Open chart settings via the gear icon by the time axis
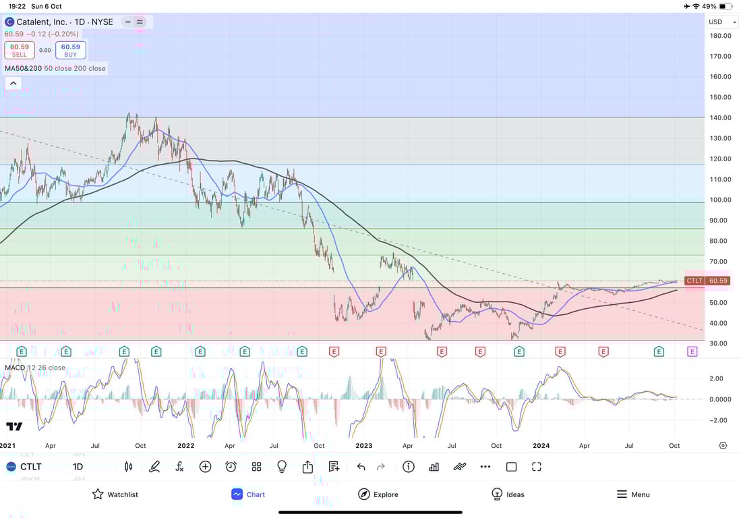The image size is (741, 518). 723,446
